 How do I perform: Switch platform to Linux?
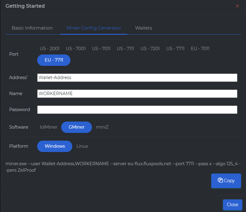click(82, 146)
